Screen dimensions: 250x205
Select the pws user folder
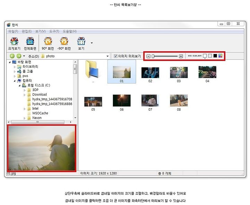point(25,76)
